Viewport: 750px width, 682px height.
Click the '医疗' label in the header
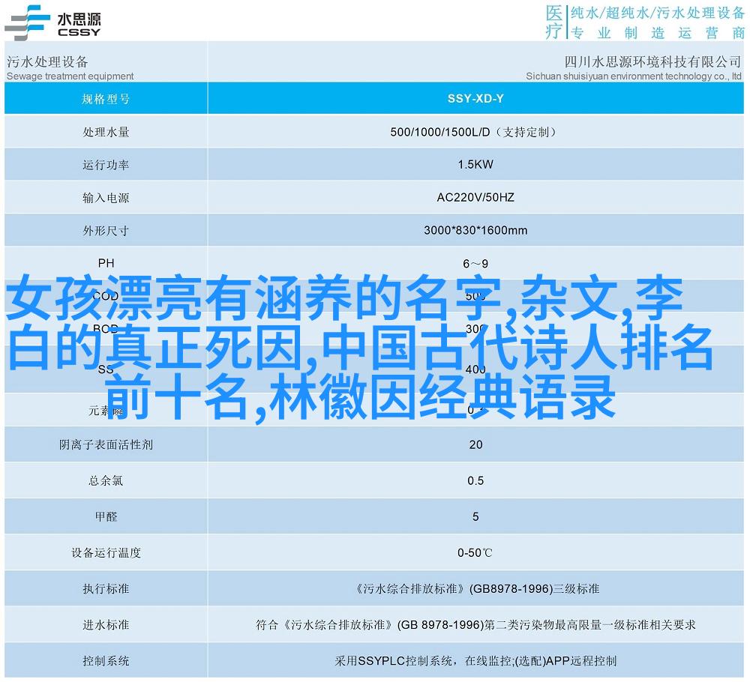(554, 22)
